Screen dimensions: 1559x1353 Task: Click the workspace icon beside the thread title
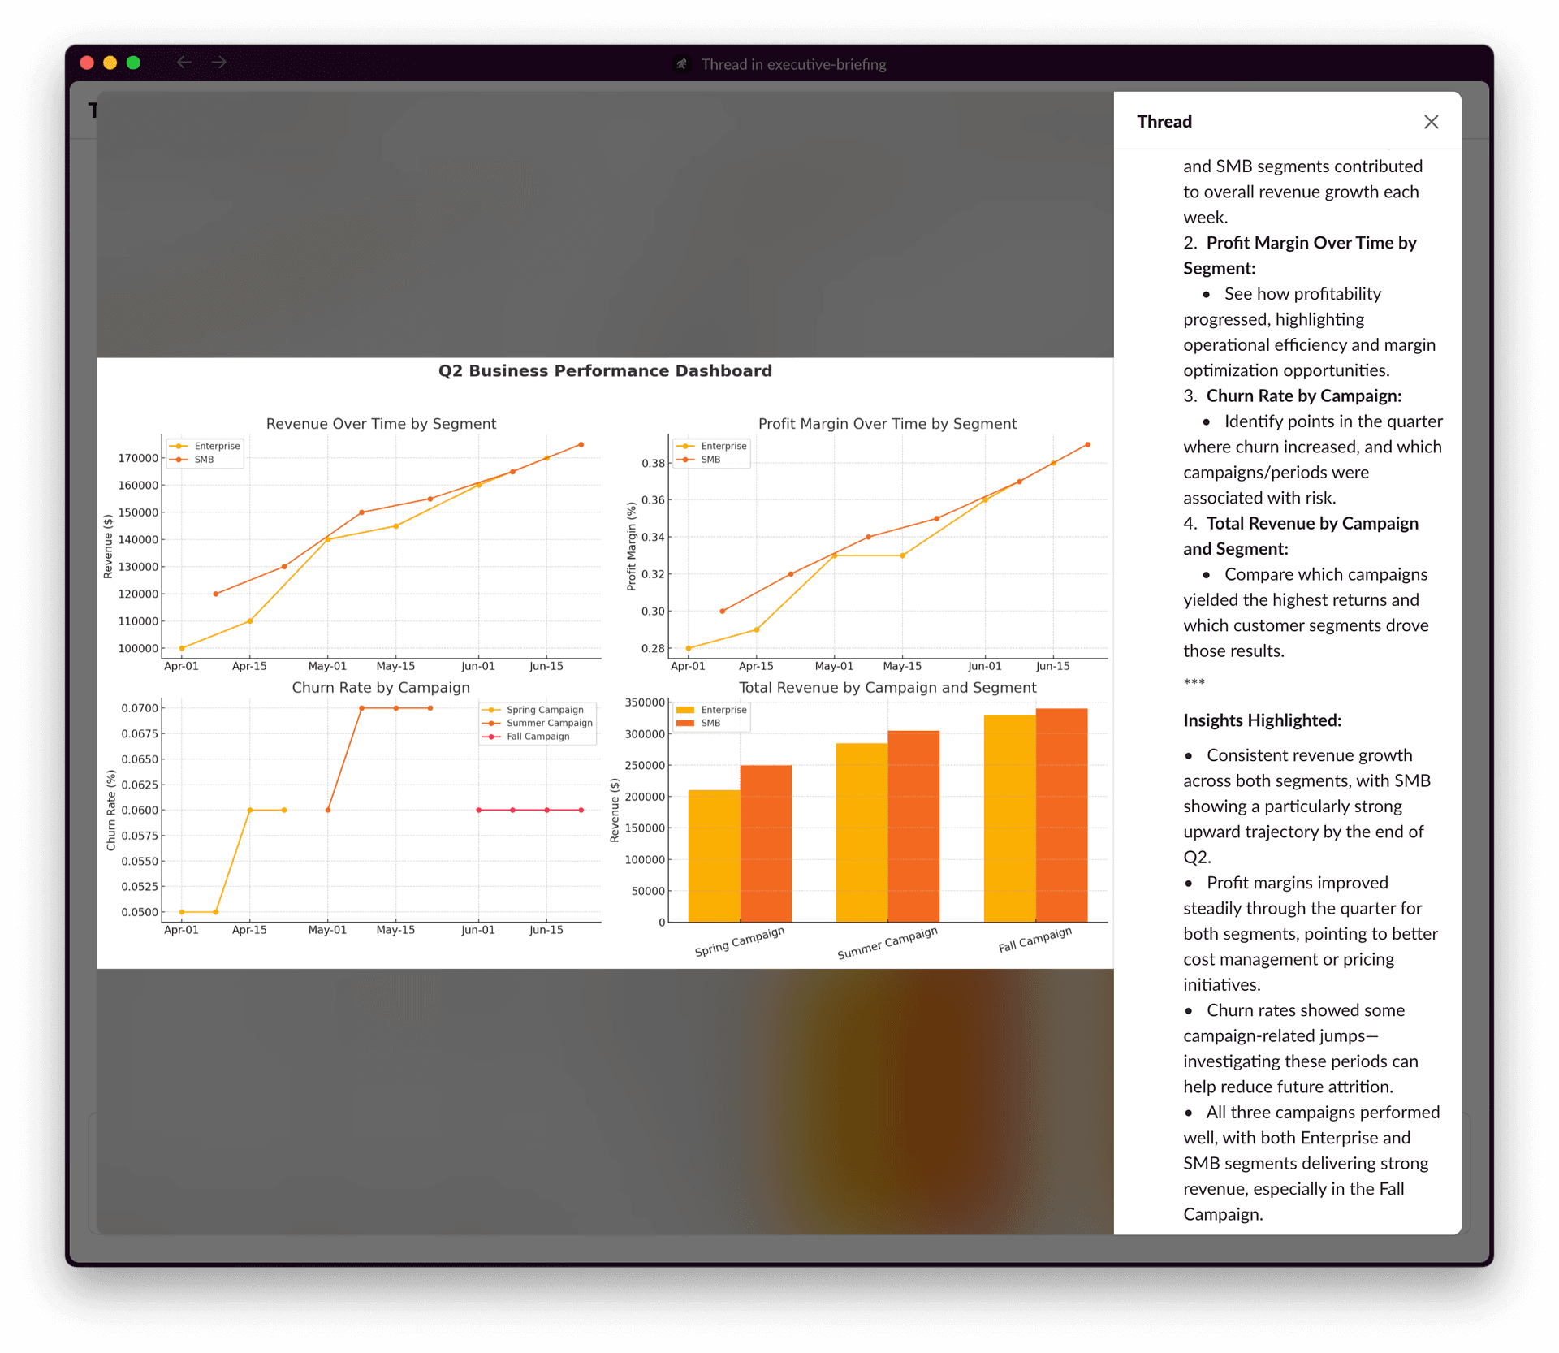[x=682, y=64]
